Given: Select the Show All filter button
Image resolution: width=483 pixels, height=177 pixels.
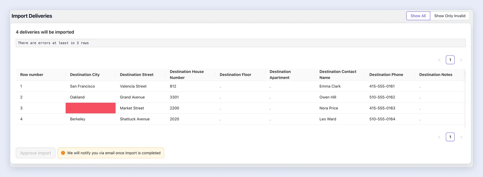Looking at the screenshot, I should (x=418, y=16).
